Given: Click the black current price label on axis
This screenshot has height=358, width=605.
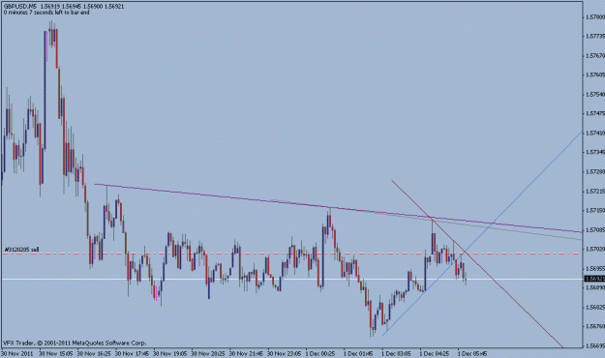Looking at the screenshot, I should (x=594, y=279).
